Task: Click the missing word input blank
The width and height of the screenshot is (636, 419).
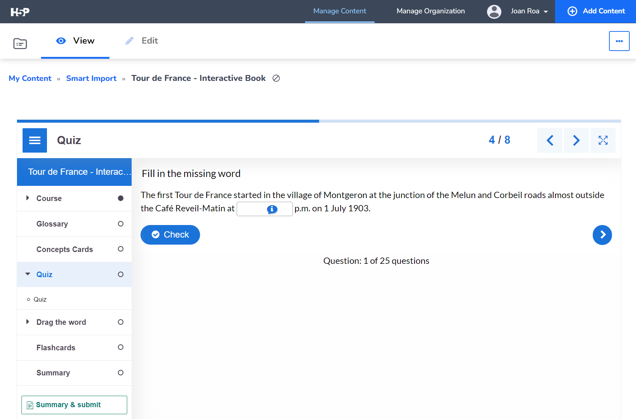Action: pos(265,209)
